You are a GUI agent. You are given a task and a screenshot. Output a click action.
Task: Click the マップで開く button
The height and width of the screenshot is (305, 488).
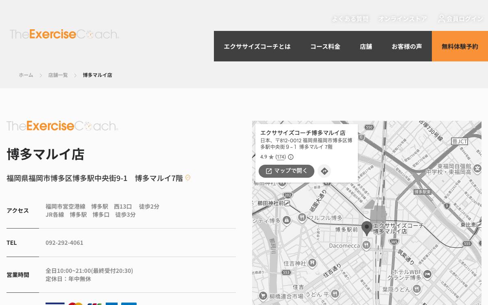[286, 171]
